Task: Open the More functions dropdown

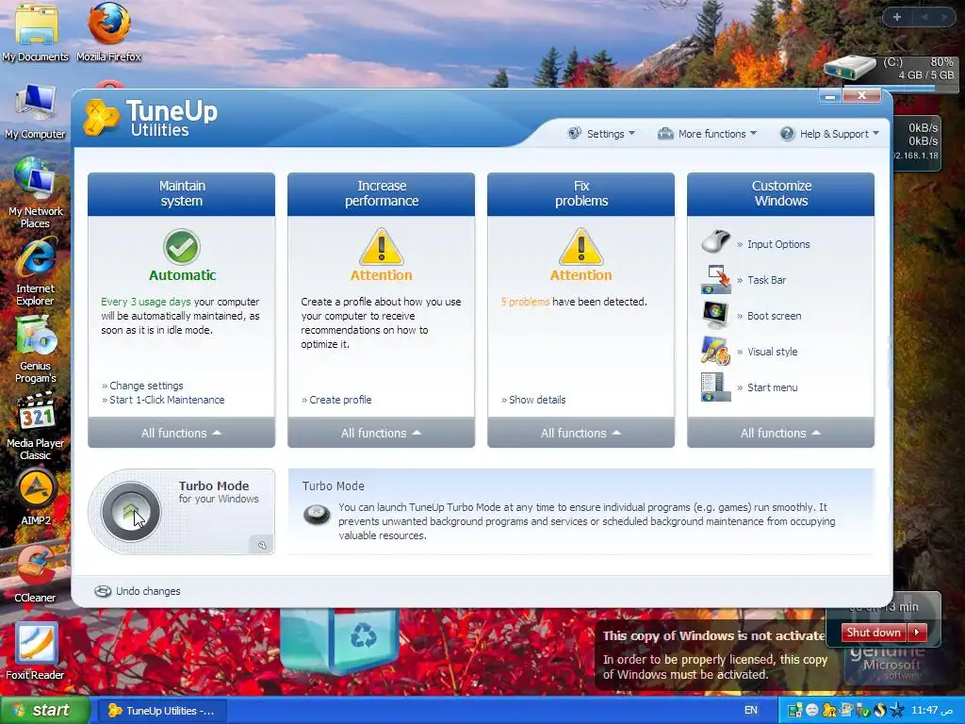Action: 707,134
